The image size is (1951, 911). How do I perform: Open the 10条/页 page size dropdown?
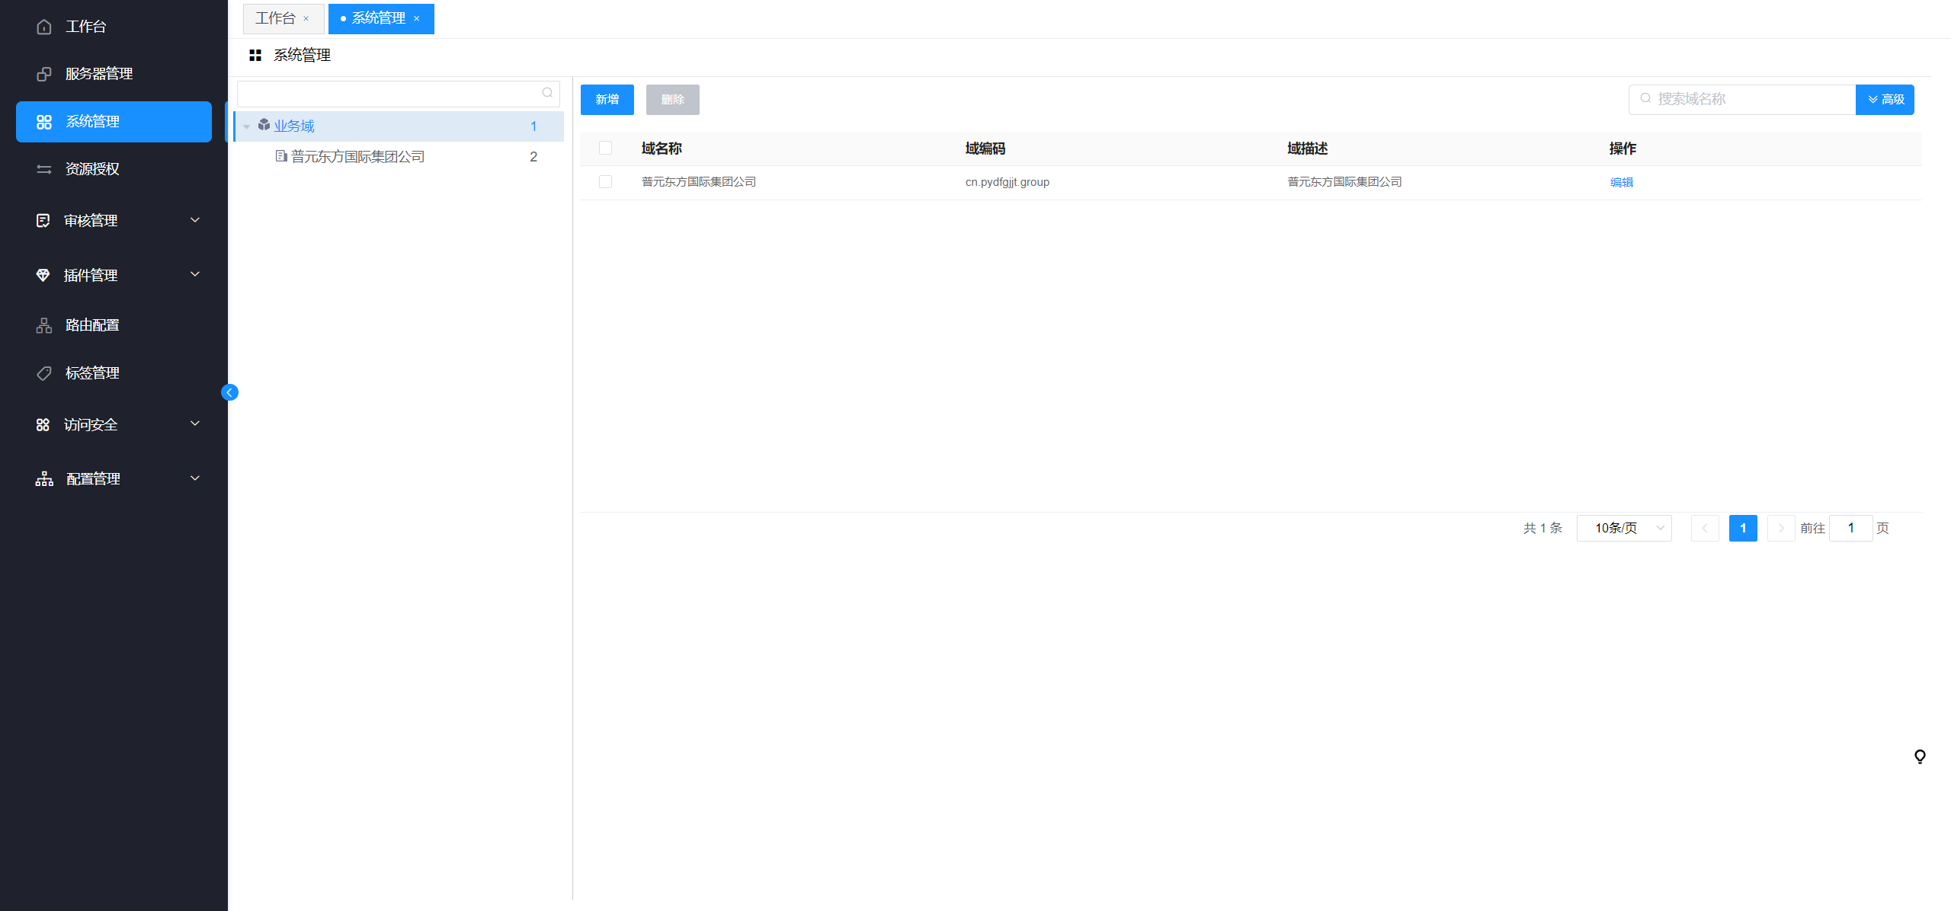pos(1624,528)
